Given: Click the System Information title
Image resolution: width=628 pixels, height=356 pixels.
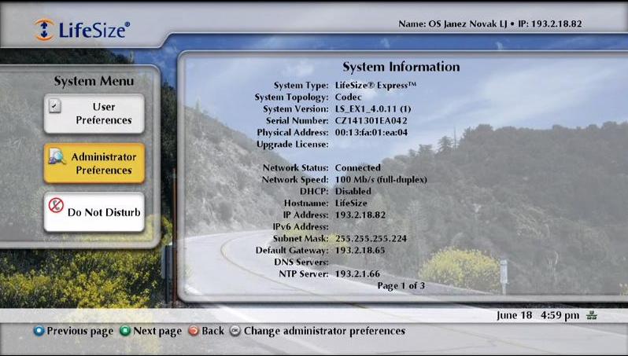Looking at the screenshot, I should pos(401,67).
